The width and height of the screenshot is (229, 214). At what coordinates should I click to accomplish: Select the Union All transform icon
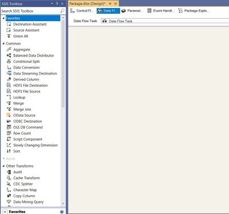(9, 36)
